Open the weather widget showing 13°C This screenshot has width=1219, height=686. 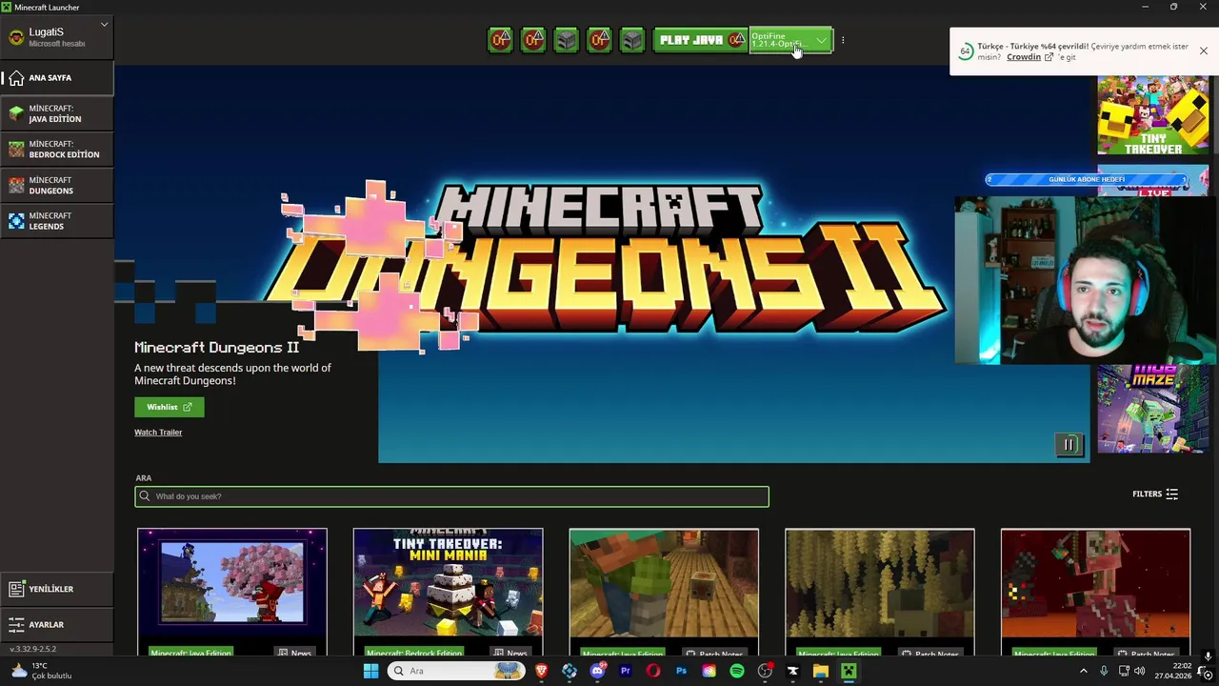[x=40, y=671]
